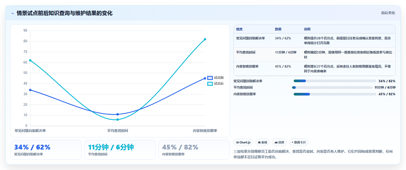The width and height of the screenshot is (406, 170).
Task: Click the x-axis label 常见问题自助解决率
Action: tap(30, 131)
